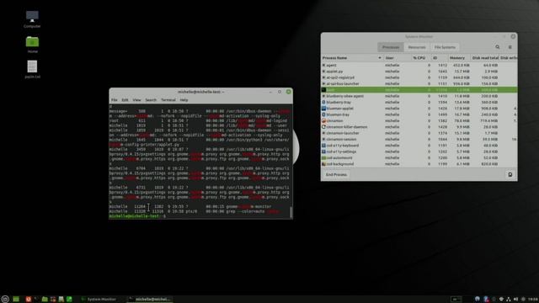Screen dimensions: 539x303
Task: Click the process properties icon beside End Process
Action: point(510,174)
